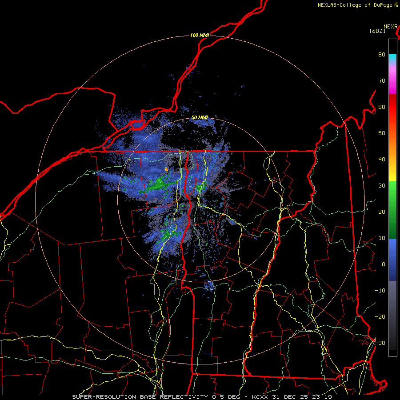This screenshot has height=400, width=400.
Task: Click the -20 value on dBZ scale
Action: coord(380,317)
